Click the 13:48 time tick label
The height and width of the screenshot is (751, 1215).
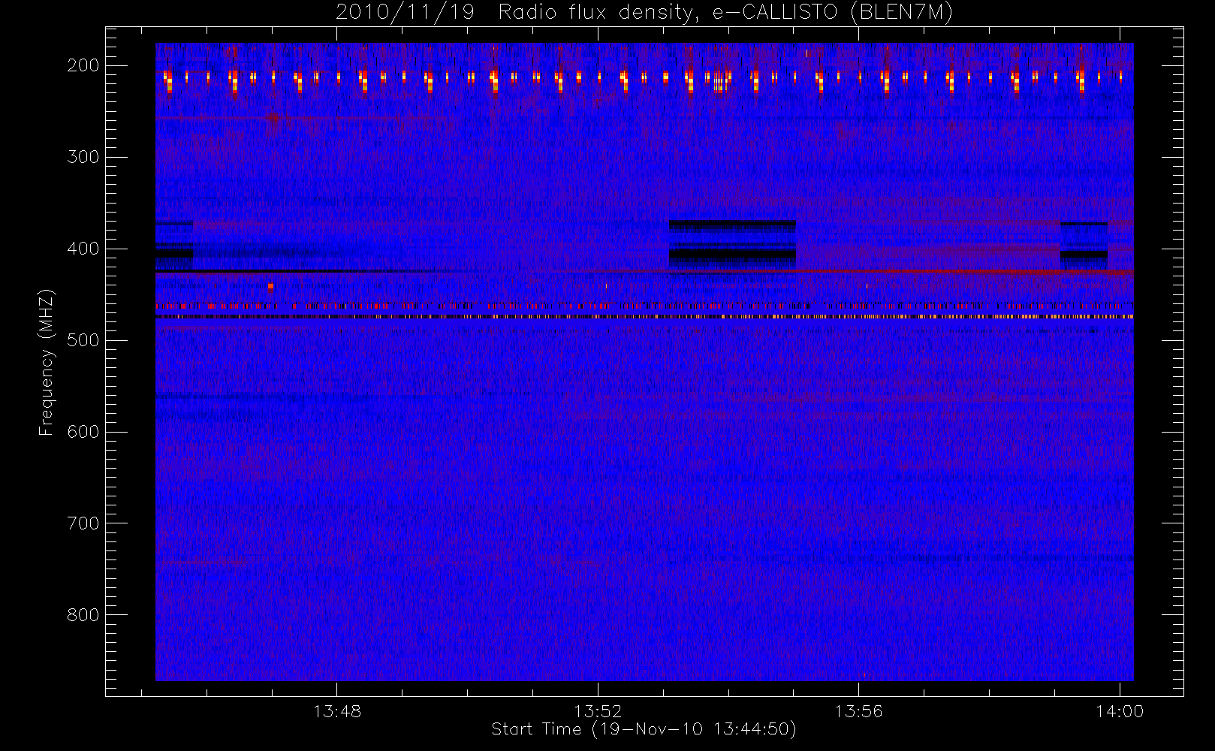coord(337,711)
